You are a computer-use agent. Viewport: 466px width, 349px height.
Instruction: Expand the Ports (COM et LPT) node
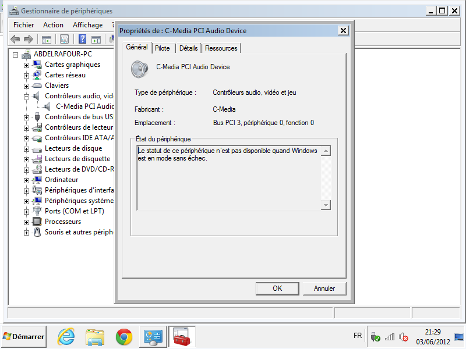tap(26, 212)
